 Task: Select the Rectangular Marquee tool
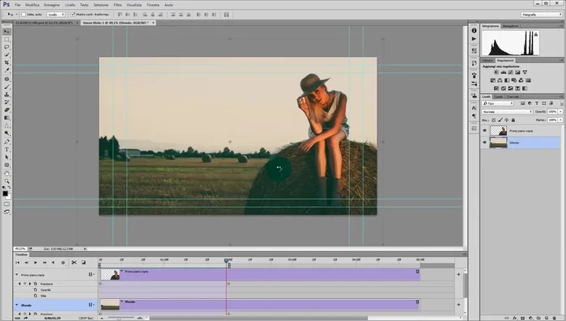(x=6, y=40)
